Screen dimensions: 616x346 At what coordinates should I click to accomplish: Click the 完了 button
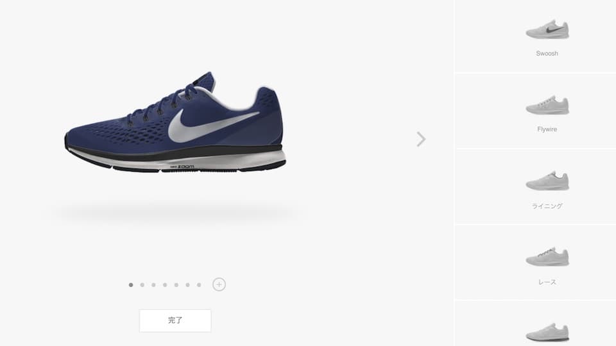click(175, 320)
